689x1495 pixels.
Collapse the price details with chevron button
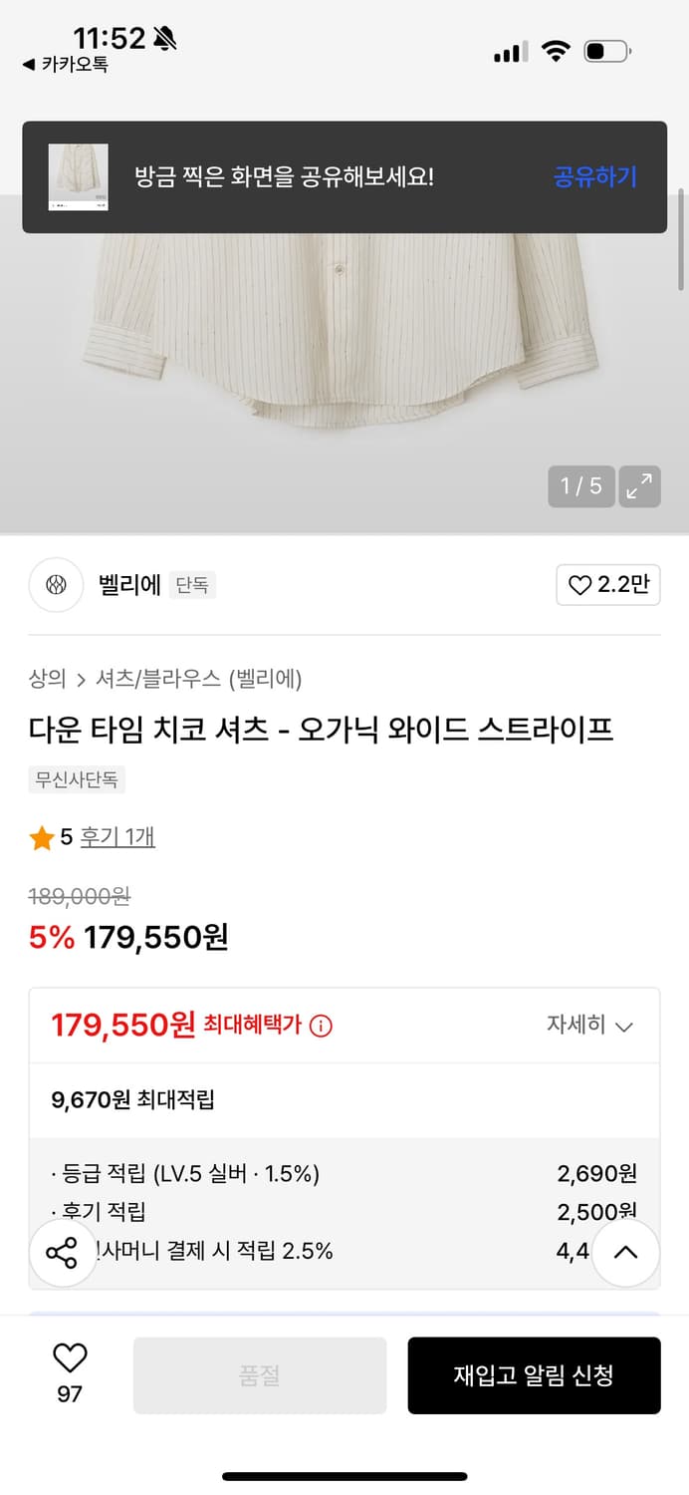point(626,1252)
